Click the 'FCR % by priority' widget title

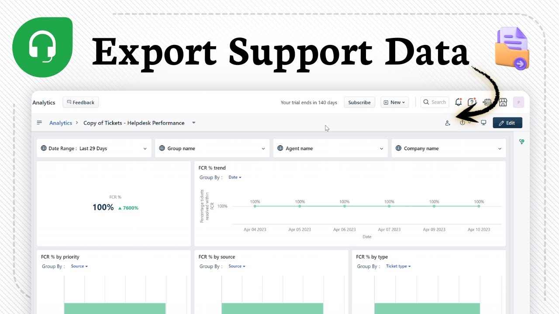(60, 257)
